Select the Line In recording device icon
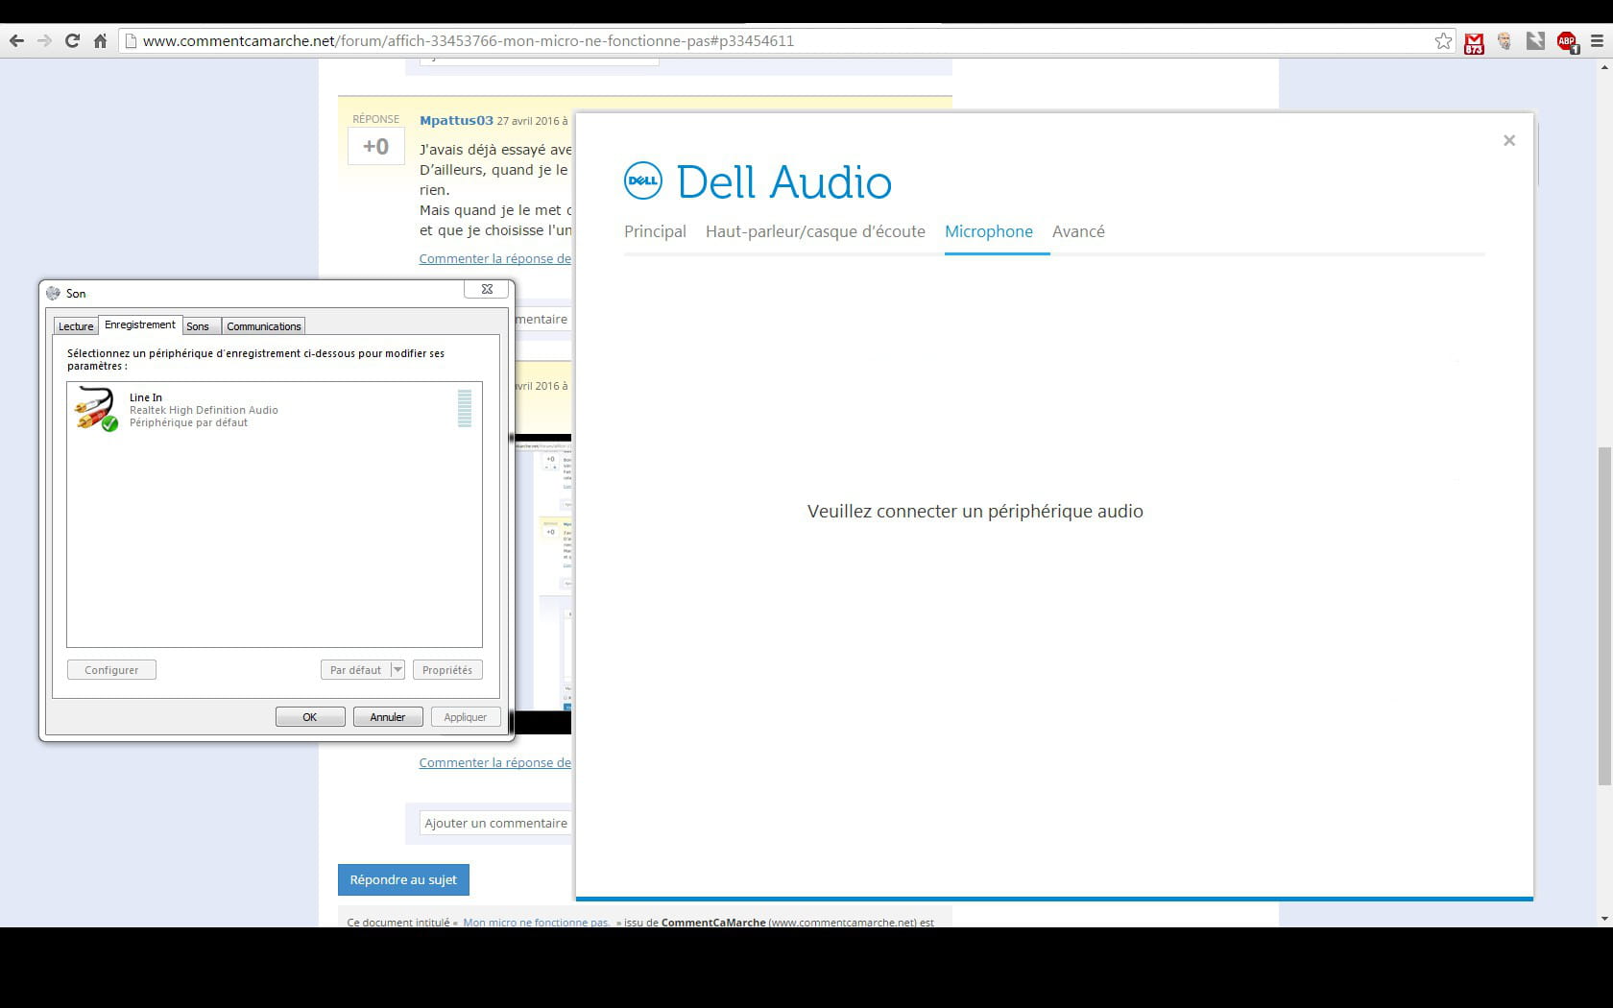The image size is (1613, 1008). coord(96,409)
